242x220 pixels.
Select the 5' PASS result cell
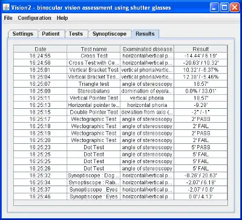[x=201, y=147]
